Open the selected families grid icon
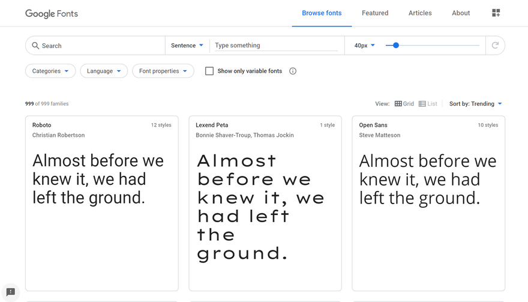Screen dimensions: 528x302 click(496, 13)
